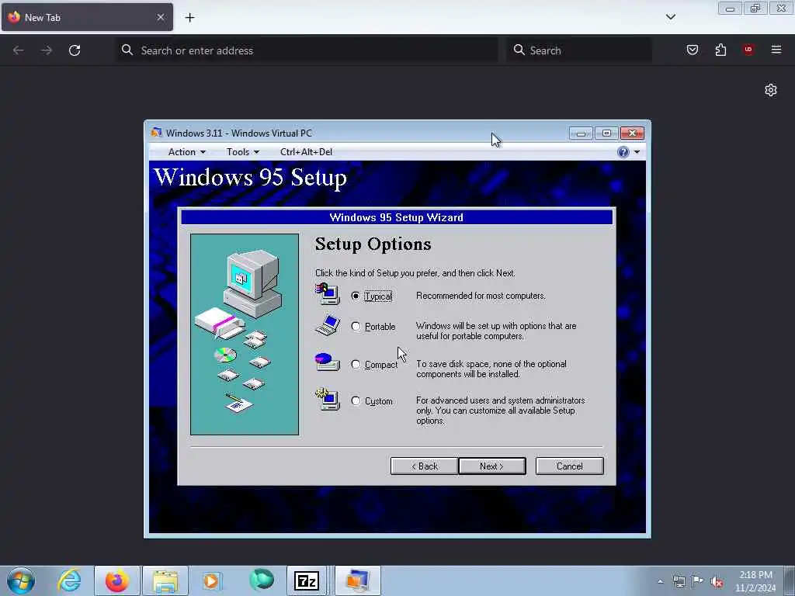This screenshot has width=795, height=596.
Task: Open the Action menu in Virtual PC
Action: click(x=186, y=152)
